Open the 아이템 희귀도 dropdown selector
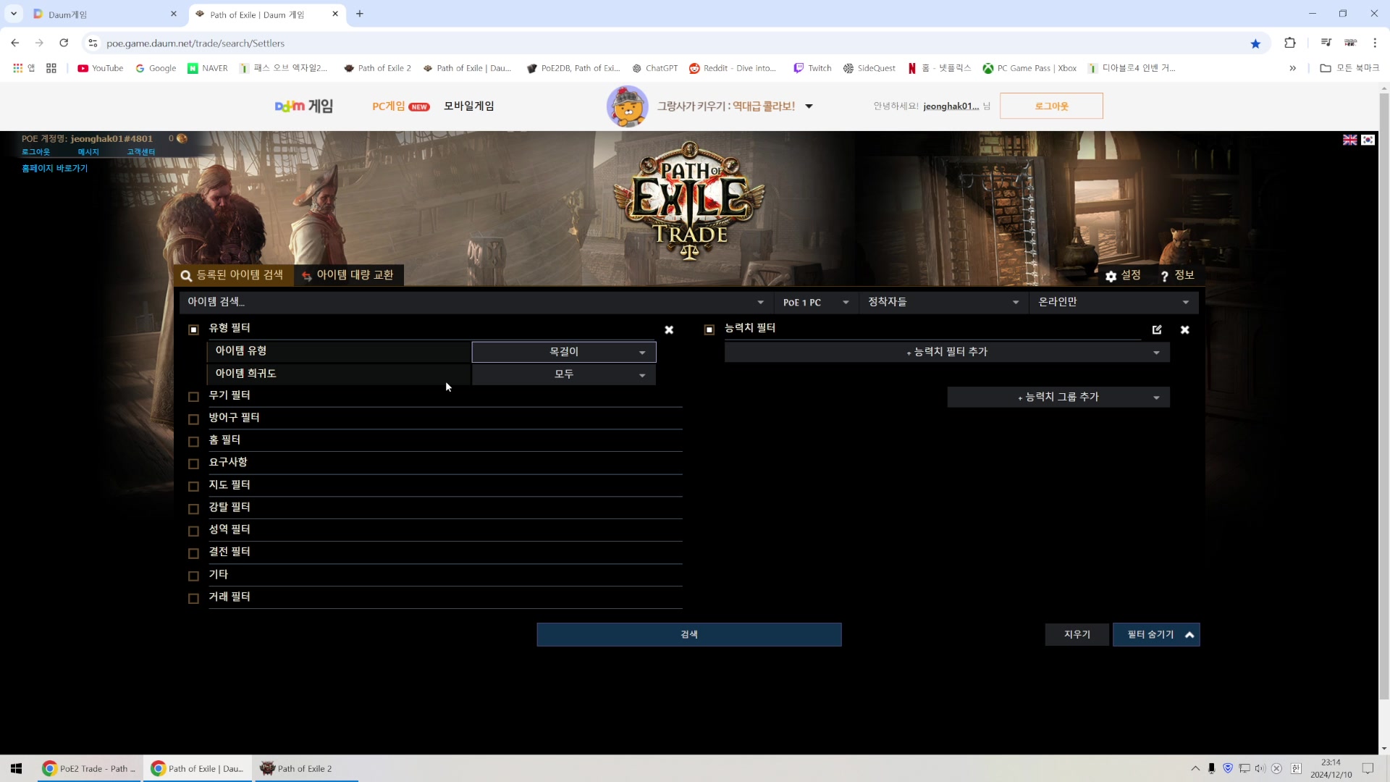 coord(565,374)
